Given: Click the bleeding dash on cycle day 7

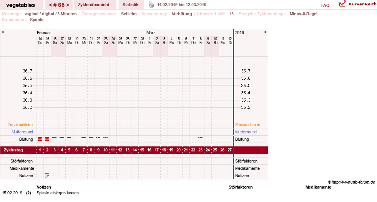Looking at the screenshot, I should click(83, 138).
